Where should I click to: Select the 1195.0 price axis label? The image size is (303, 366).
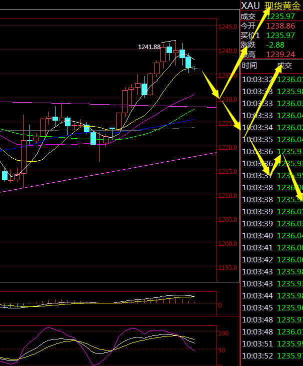pyautogui.click(x=227, y=268)
